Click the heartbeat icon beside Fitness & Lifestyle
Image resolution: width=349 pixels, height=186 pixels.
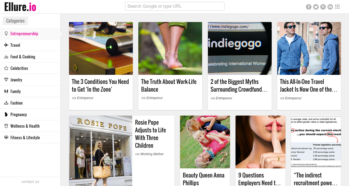6,138
